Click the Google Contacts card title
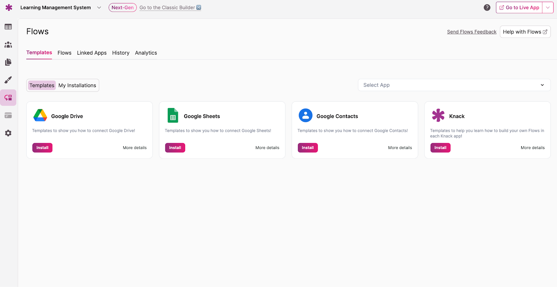The width and height of the screenshot is (557, 287). pos(337,116)
